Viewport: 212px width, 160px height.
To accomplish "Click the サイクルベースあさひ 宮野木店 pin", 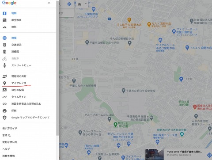I will tap(160, 40).
